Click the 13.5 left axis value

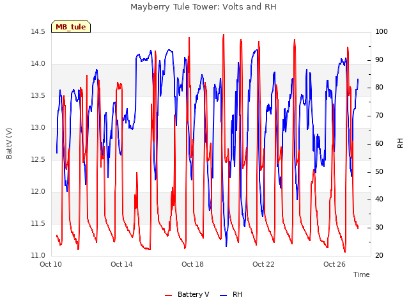(x=38, y=95)
